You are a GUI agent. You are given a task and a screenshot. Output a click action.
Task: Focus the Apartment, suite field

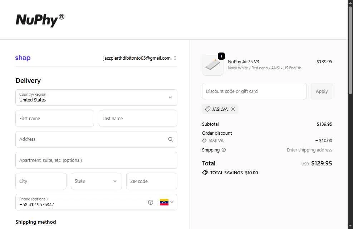[96, 160]
